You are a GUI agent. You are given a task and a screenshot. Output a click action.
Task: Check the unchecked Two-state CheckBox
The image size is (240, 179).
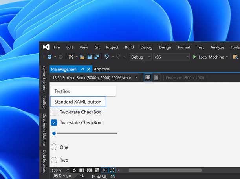[x=54, y=112]
